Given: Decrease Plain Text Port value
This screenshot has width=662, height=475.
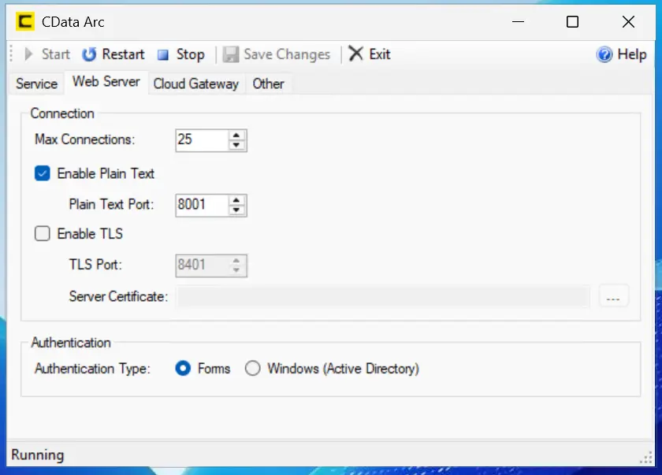Looking at the screenshot, I should 236,210.
